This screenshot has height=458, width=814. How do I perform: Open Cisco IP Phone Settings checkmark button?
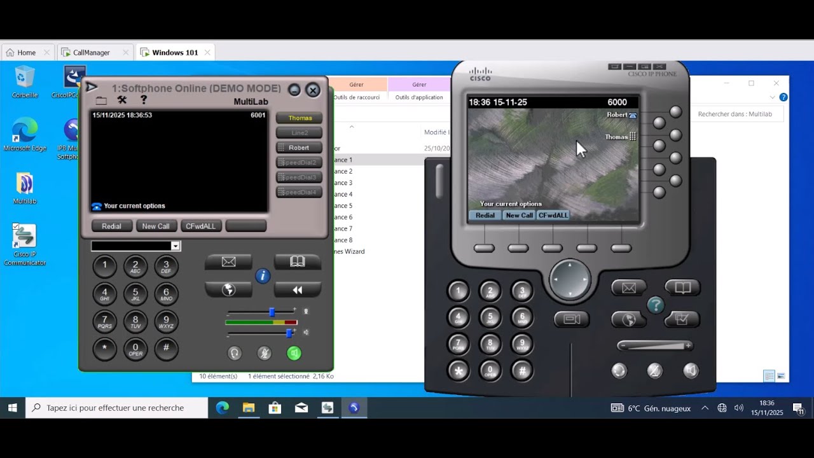[682, 319]
